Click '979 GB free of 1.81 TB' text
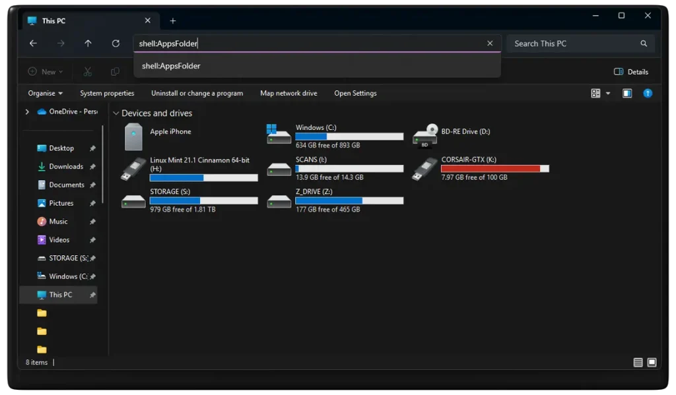The image size is (676, 395). pyautogui.click(x=182, y=209)
